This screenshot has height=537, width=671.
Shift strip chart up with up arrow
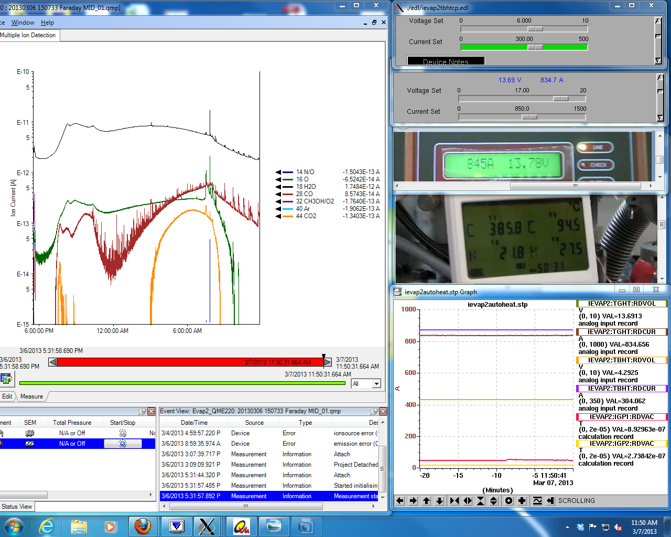click(x=427, y=501)
